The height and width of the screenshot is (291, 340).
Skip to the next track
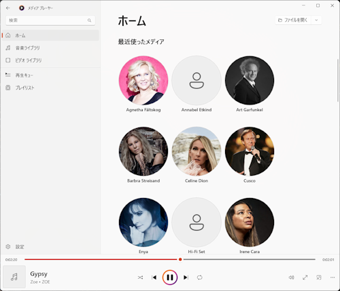coord(186,277)
